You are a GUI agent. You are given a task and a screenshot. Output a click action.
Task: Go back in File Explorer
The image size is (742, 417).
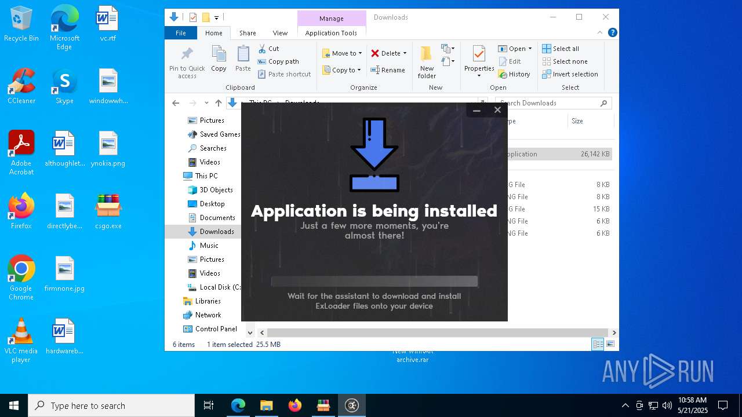[176, 103]
